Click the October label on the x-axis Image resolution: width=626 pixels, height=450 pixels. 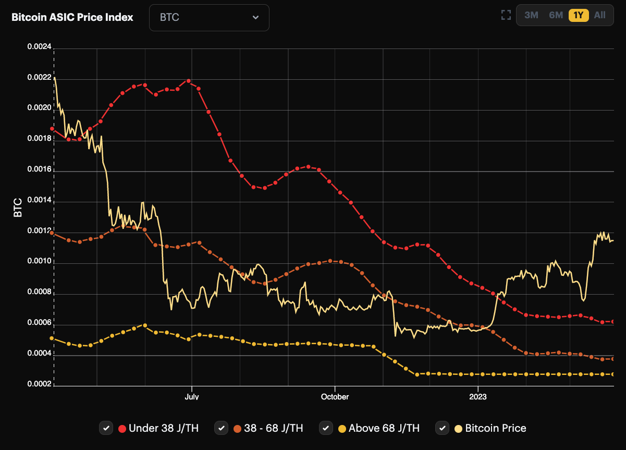tap(334, 396)
